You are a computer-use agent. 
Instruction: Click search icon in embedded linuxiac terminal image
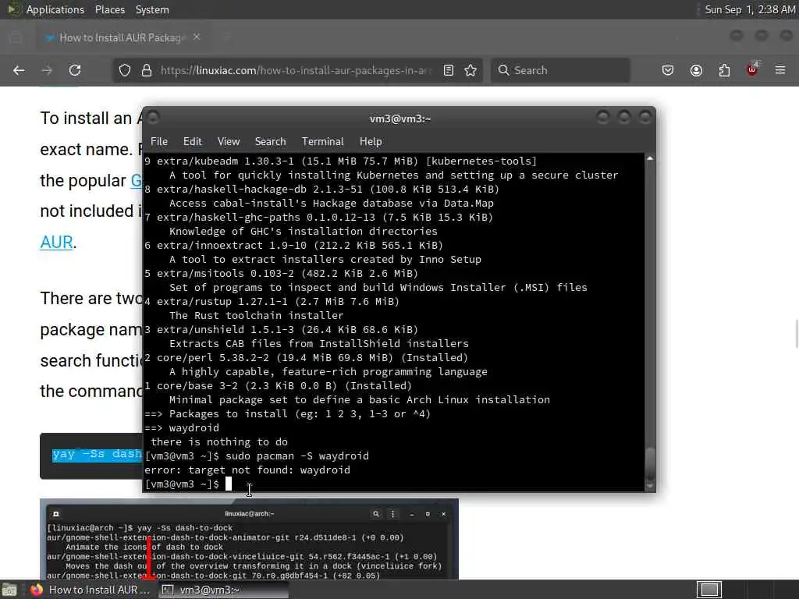point(376,514)
